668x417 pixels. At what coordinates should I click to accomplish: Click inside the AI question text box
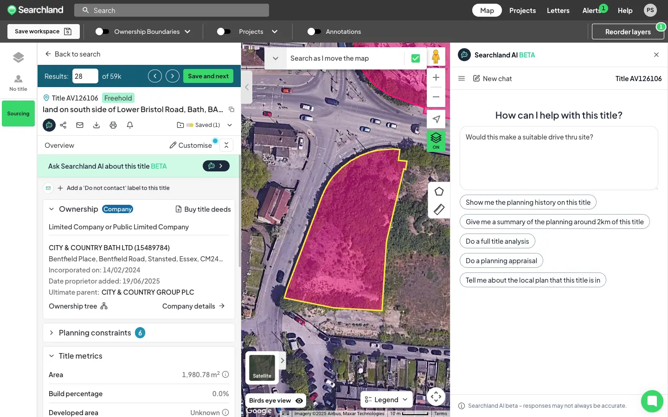coord(559,158)
